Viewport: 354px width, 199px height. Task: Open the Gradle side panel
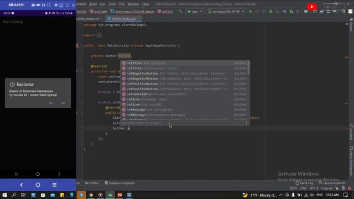pyautogui.click(x=351, y=25)
